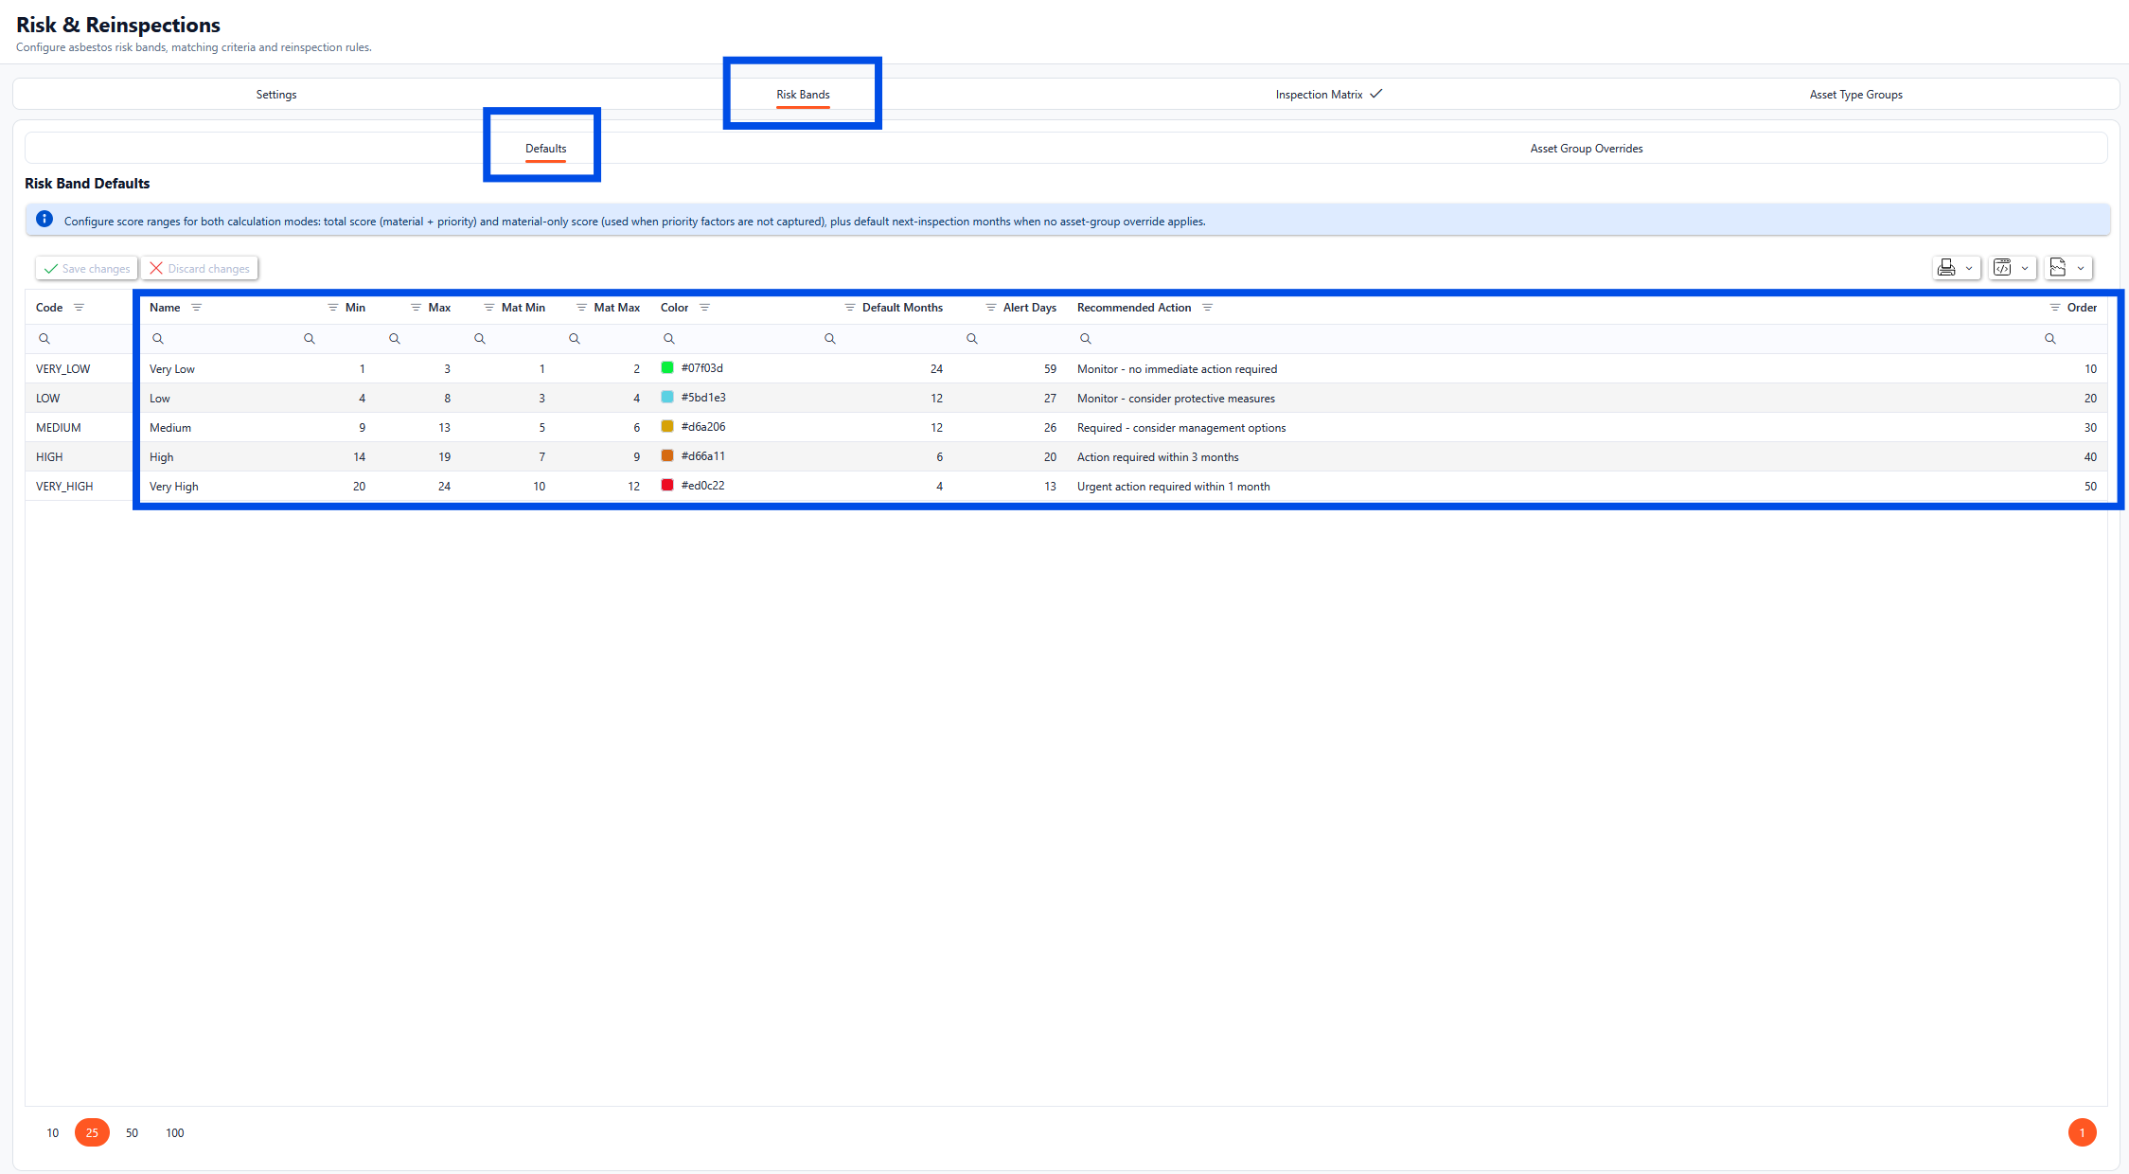The height and width of the screenshot is (1174, 2129).
Task: Click the red #ed0c22 color swatch
Action: click(x=667, y=485)
